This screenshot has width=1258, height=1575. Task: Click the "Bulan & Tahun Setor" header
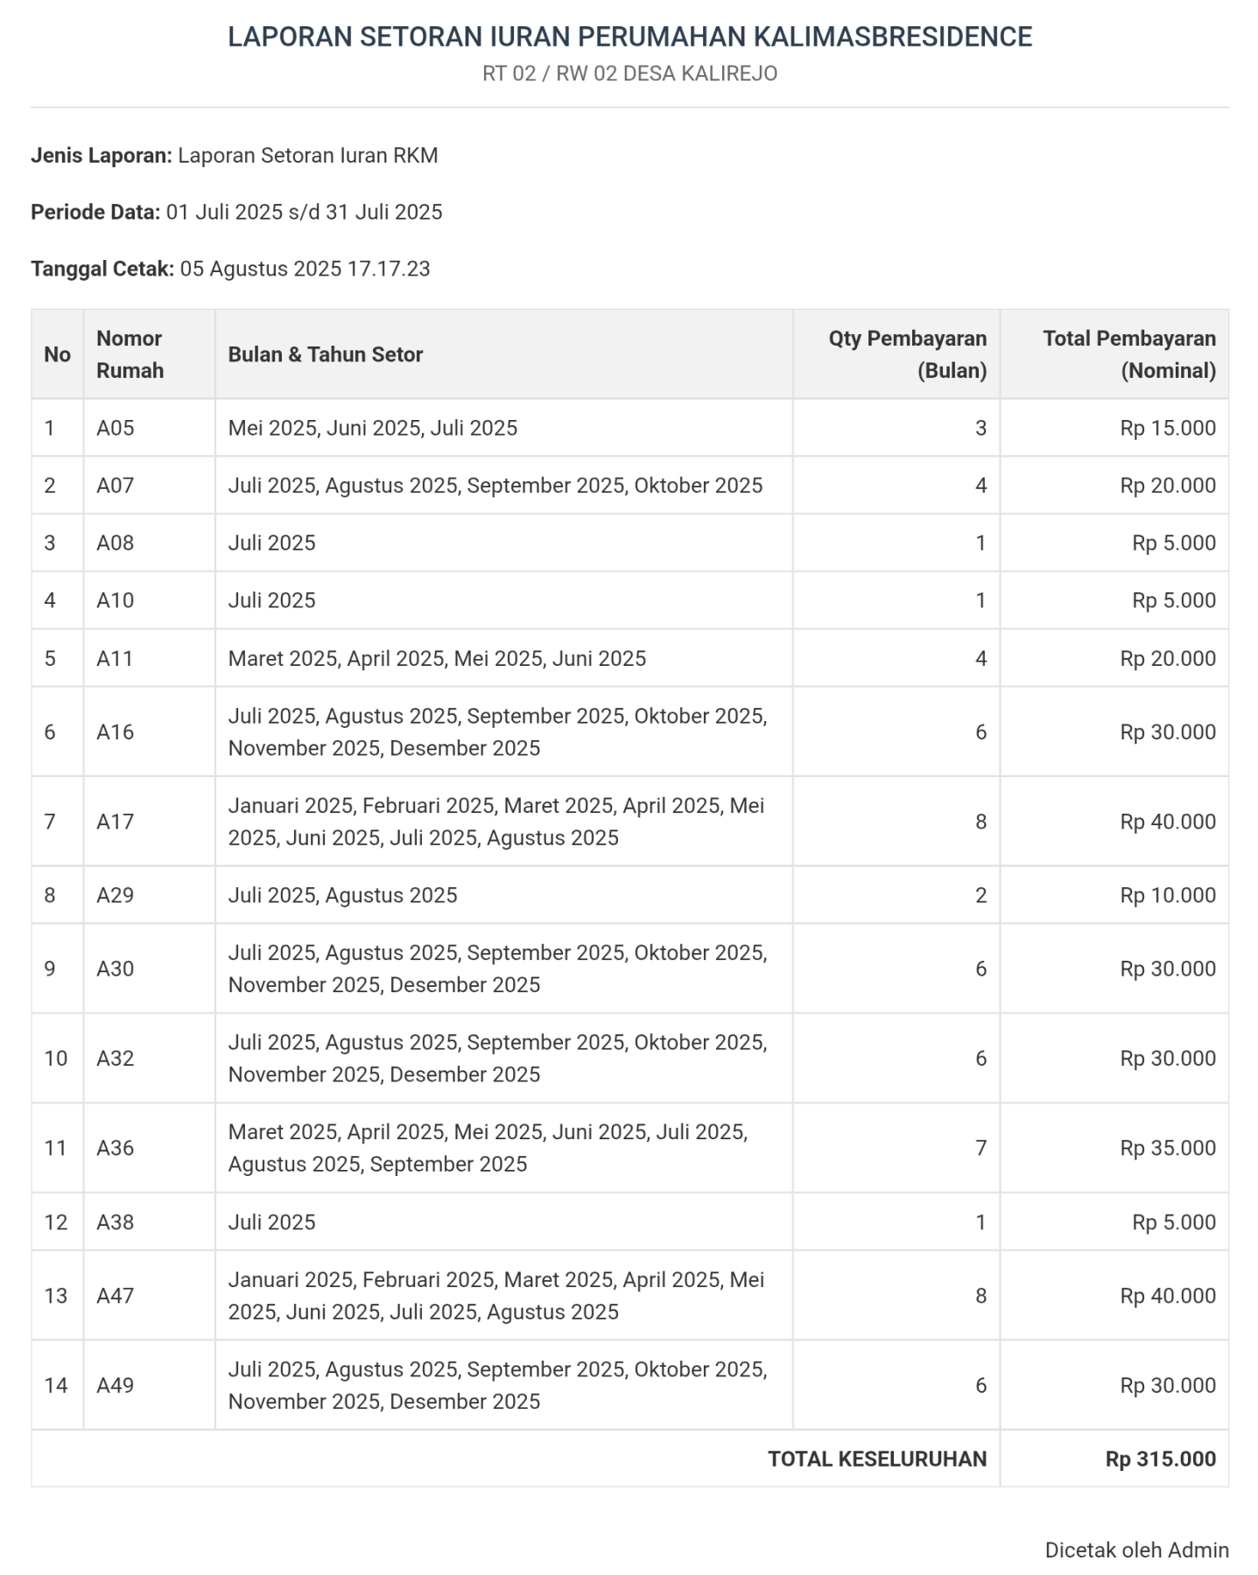click(325, 354)
